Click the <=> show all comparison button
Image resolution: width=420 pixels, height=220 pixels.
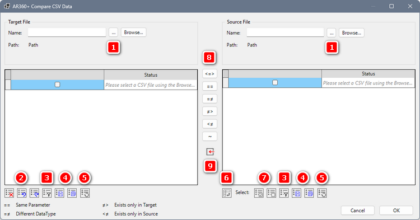[x=210, y=74]
